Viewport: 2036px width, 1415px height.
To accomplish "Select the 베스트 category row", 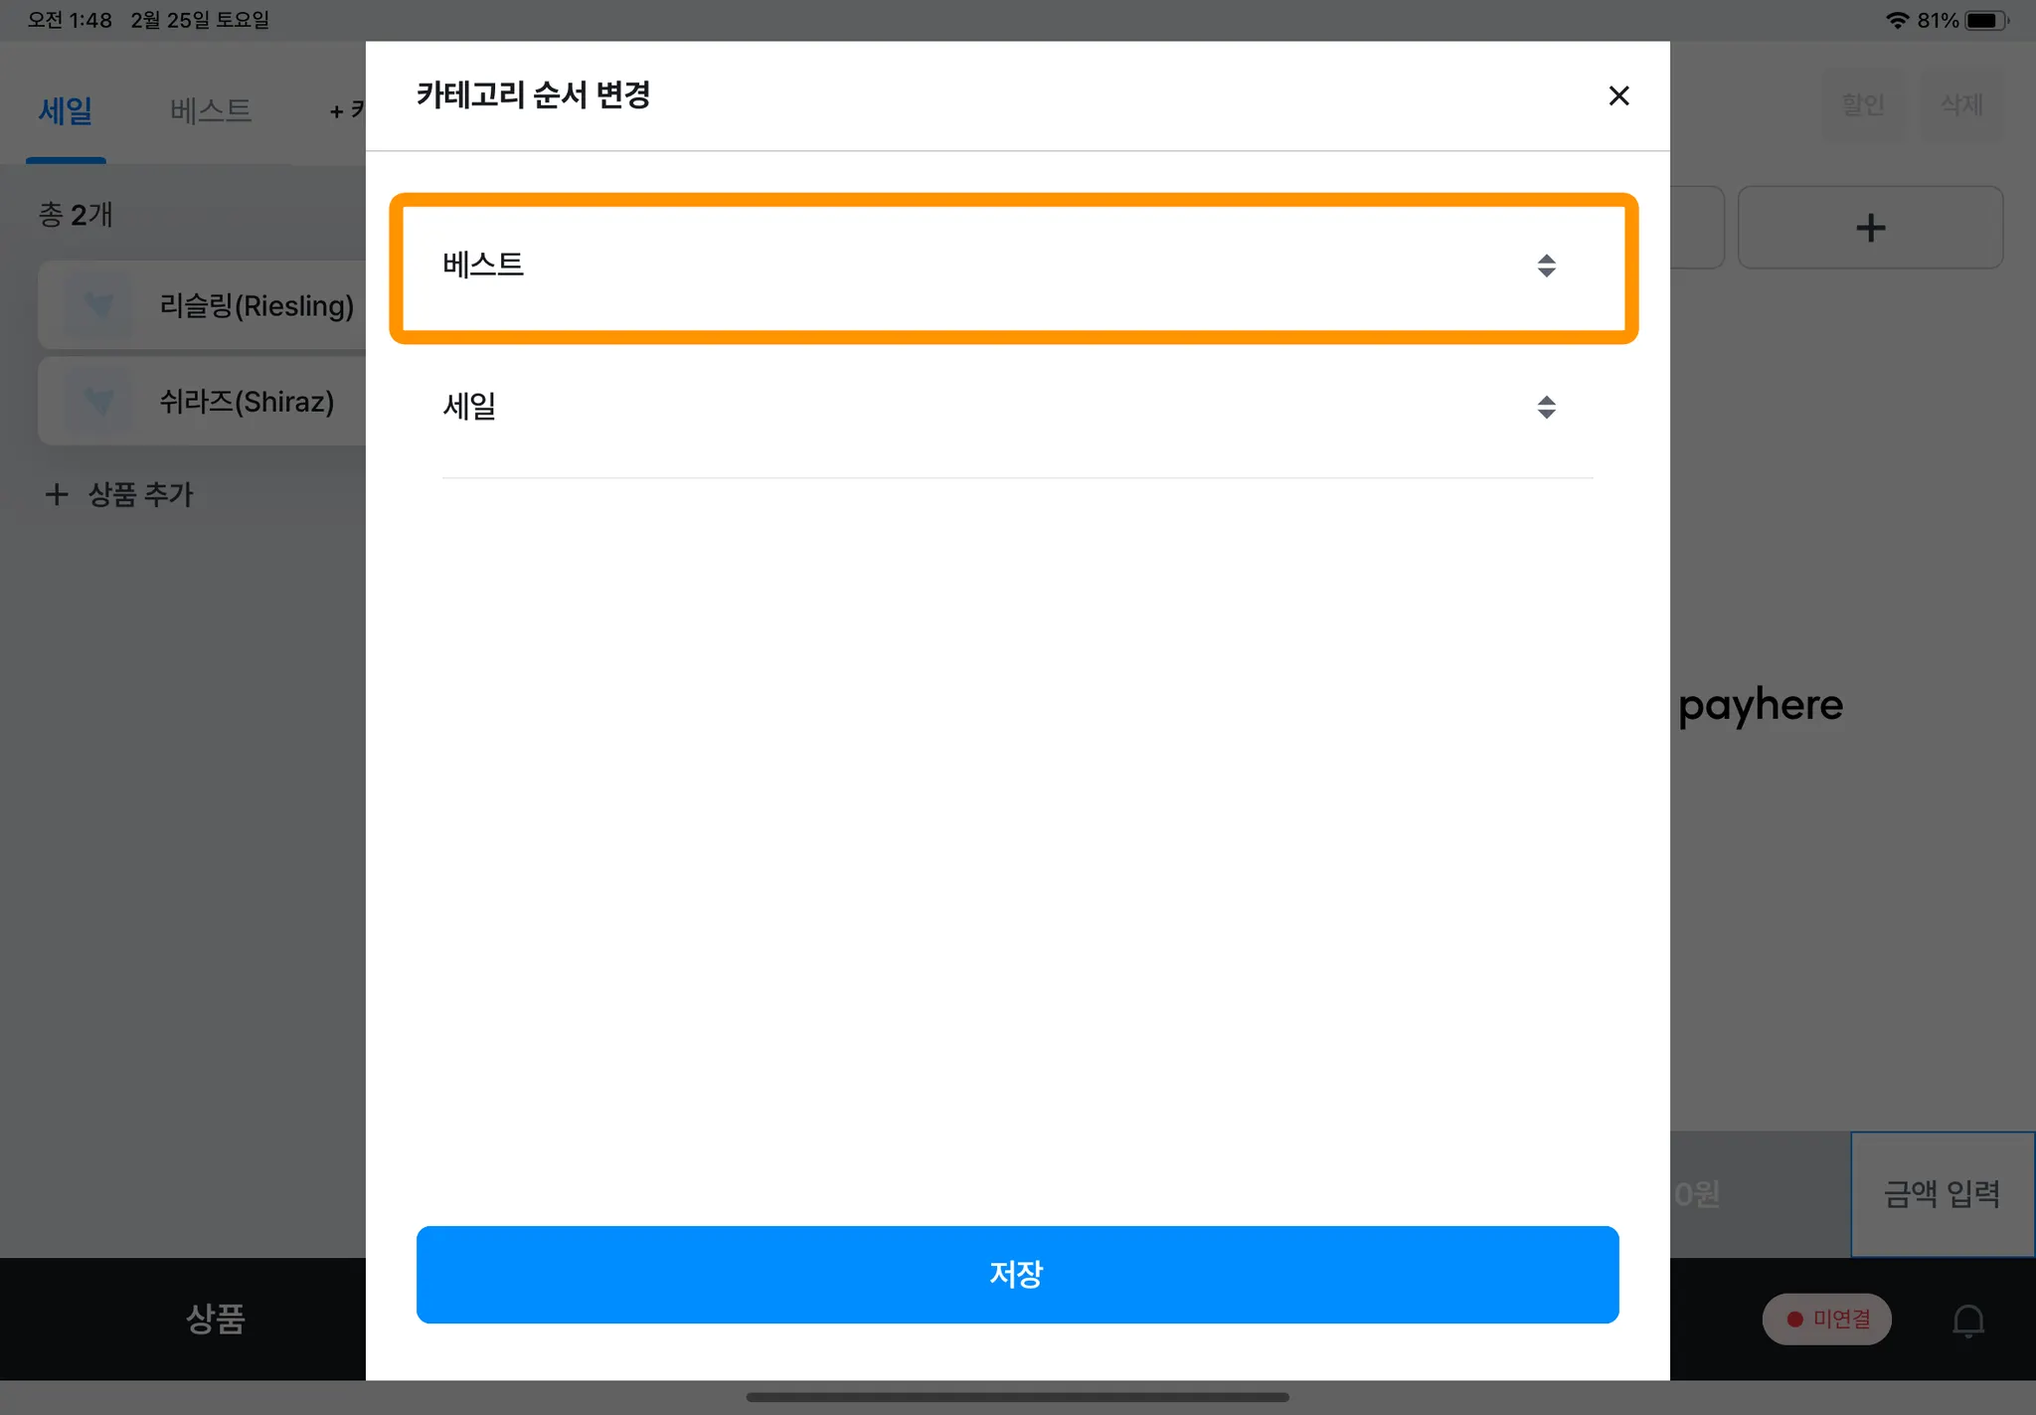I will tap(1013, 268).
